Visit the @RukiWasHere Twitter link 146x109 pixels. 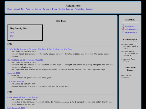131,33
